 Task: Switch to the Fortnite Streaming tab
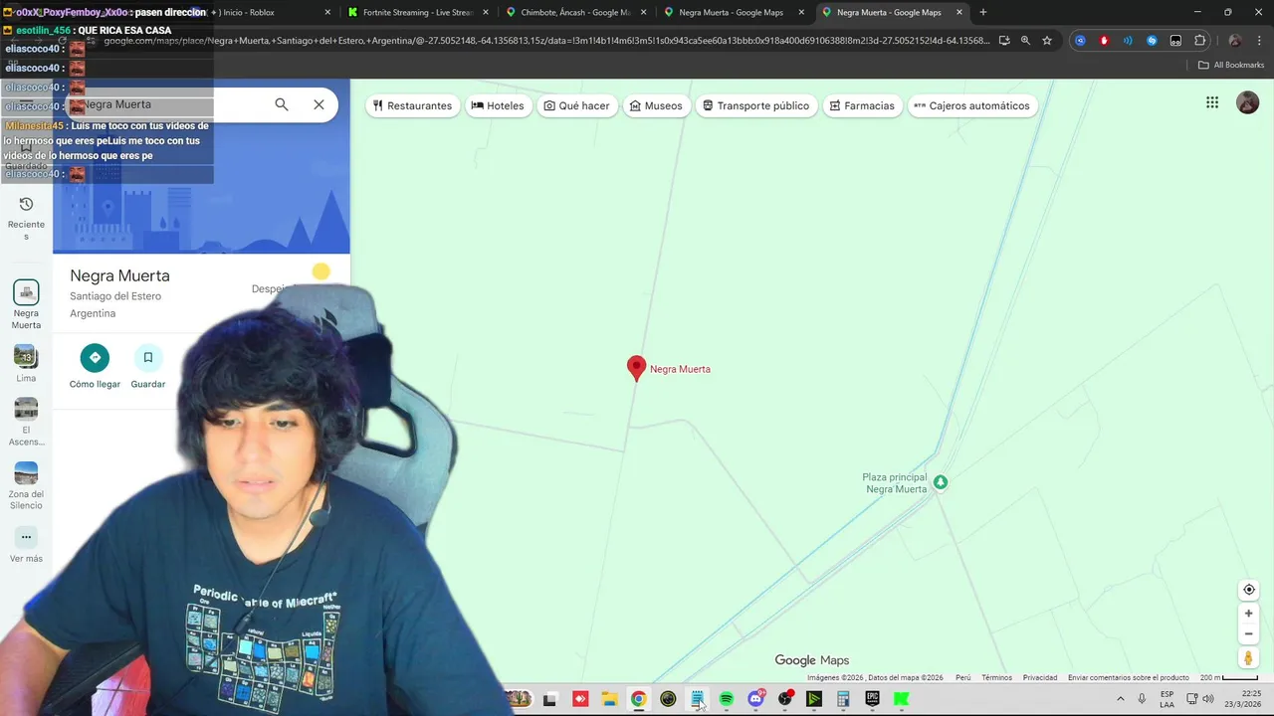pos(418,12)
